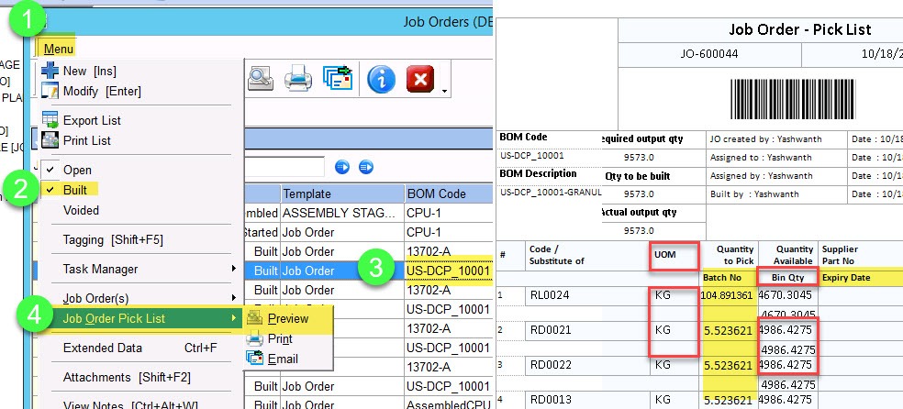Click the export windows toolbar icon
This screenshot has height=409, width=903.
click(338, 80)
